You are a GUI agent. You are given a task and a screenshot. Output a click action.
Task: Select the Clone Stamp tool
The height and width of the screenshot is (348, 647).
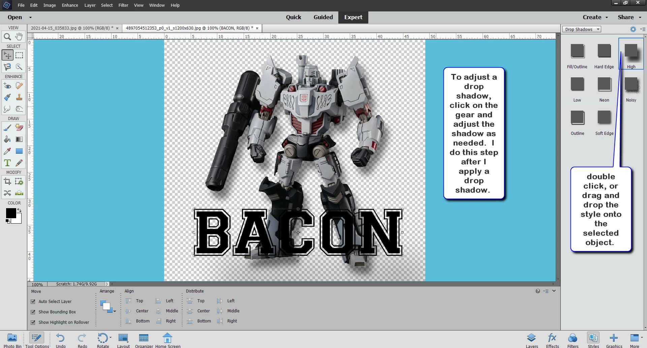[19, 97]
